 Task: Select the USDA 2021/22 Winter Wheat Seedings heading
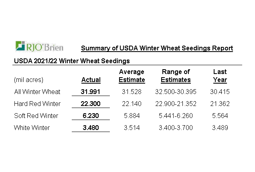click(x=72, y=61)
